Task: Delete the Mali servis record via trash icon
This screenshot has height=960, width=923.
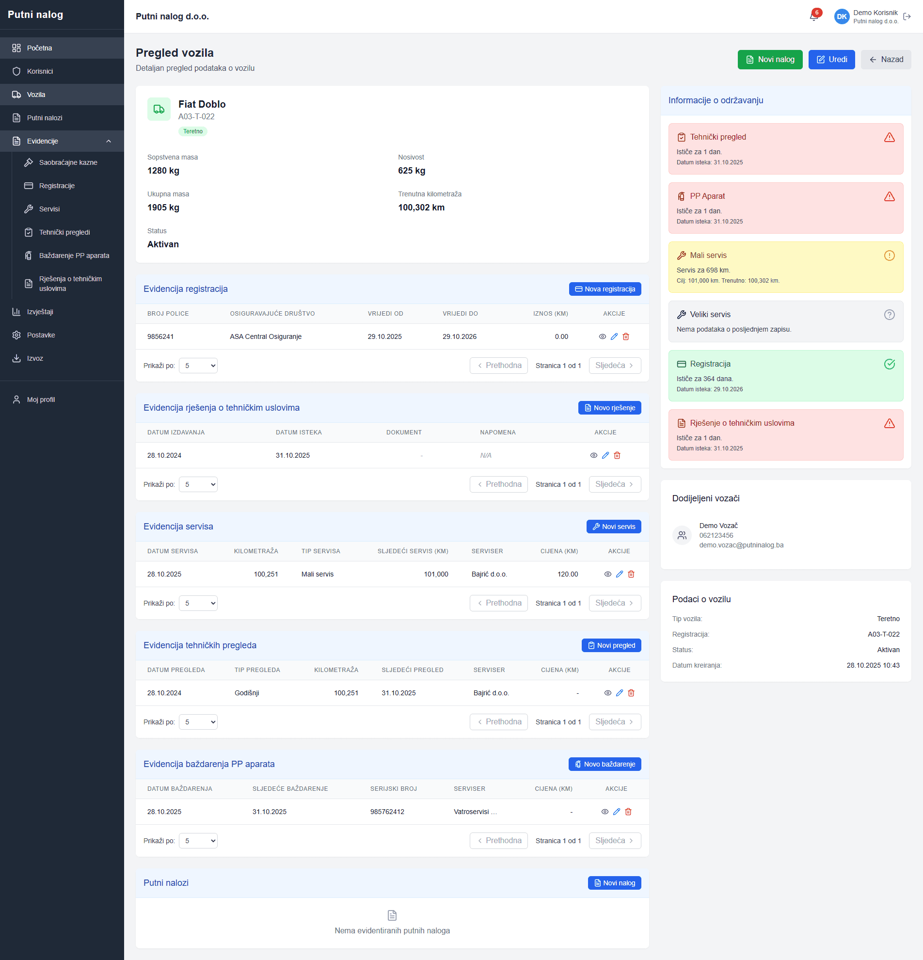Action: click(631, 574)
